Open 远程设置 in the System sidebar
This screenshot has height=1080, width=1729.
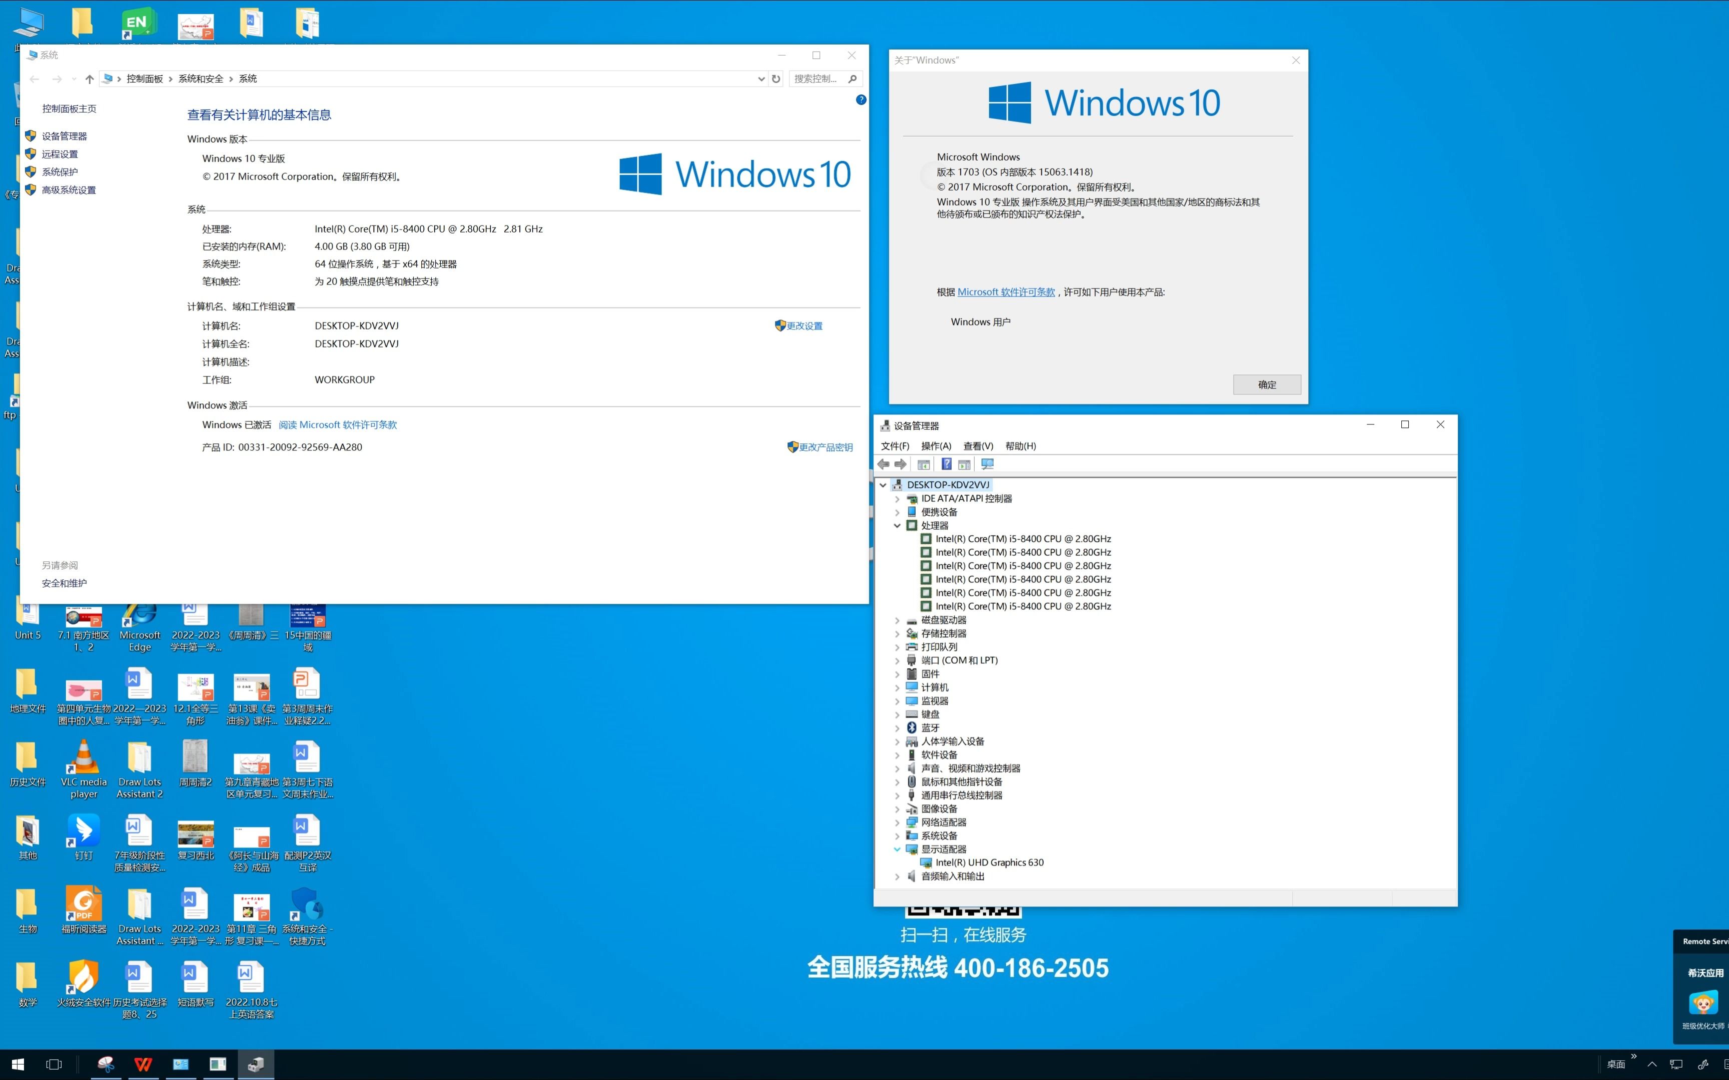[60, 153]
